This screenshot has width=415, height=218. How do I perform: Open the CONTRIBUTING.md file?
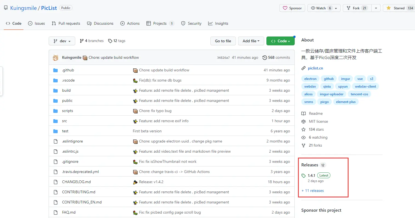79,192
